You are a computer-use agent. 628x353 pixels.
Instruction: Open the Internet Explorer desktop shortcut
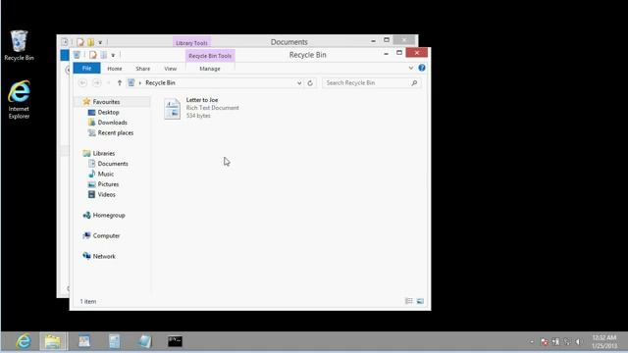19,99
